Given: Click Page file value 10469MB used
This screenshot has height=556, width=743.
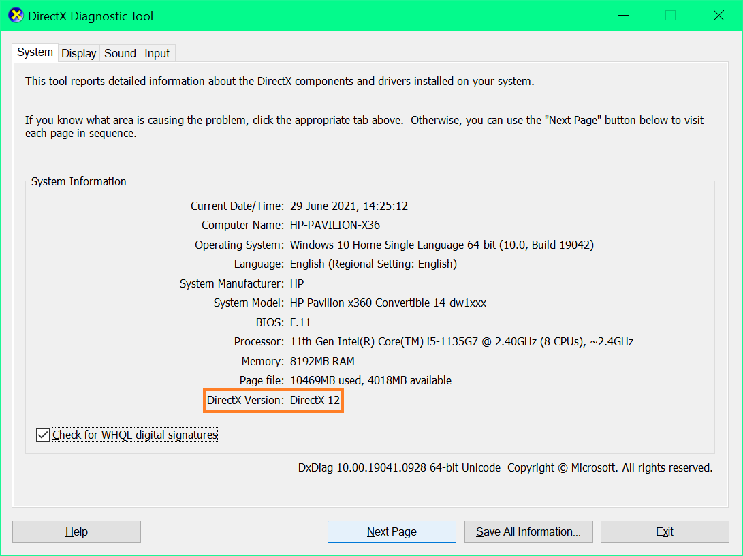Looking at the screenshot, I should pyautogui.click(x=326, y=381).
